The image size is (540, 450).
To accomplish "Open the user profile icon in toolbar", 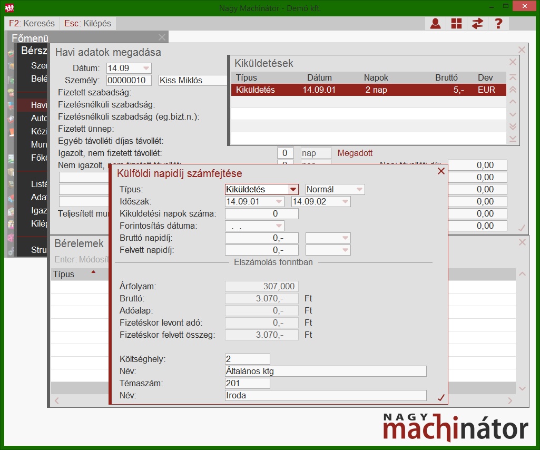I will pyautogui.click(x=435, y=23).
